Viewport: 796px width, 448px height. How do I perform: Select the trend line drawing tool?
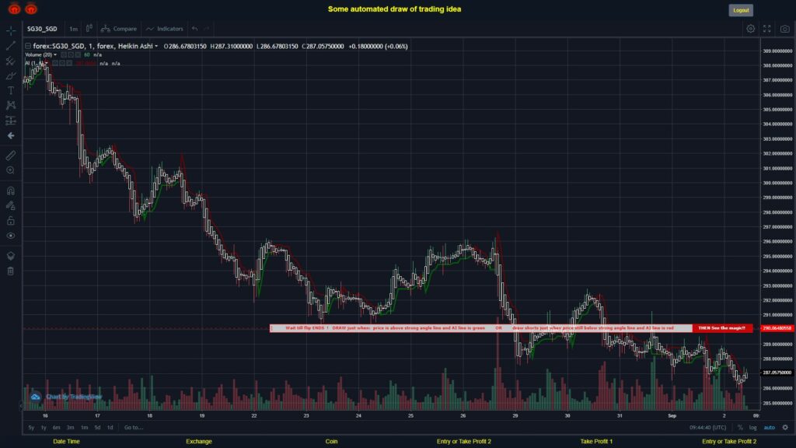(11, 46)
